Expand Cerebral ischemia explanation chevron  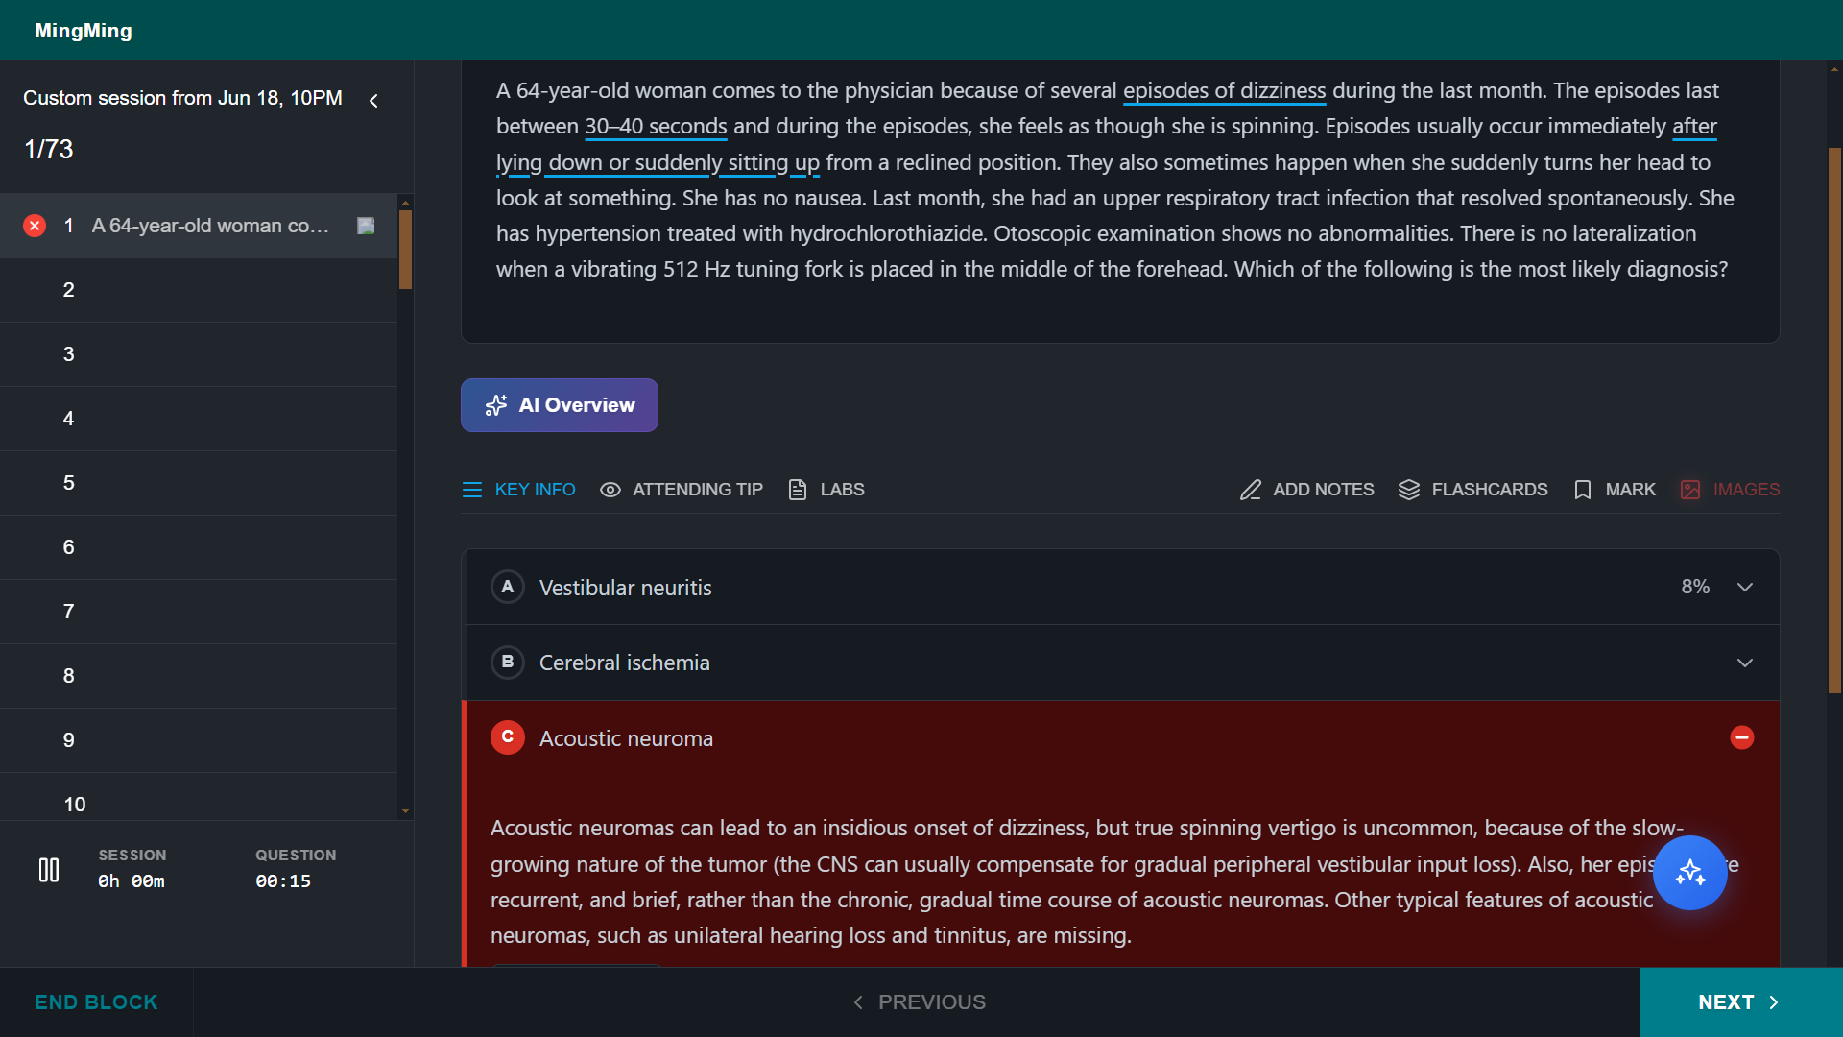1745,663
